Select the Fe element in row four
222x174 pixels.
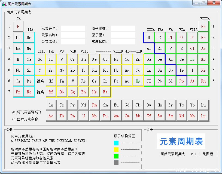coord(94,59)
